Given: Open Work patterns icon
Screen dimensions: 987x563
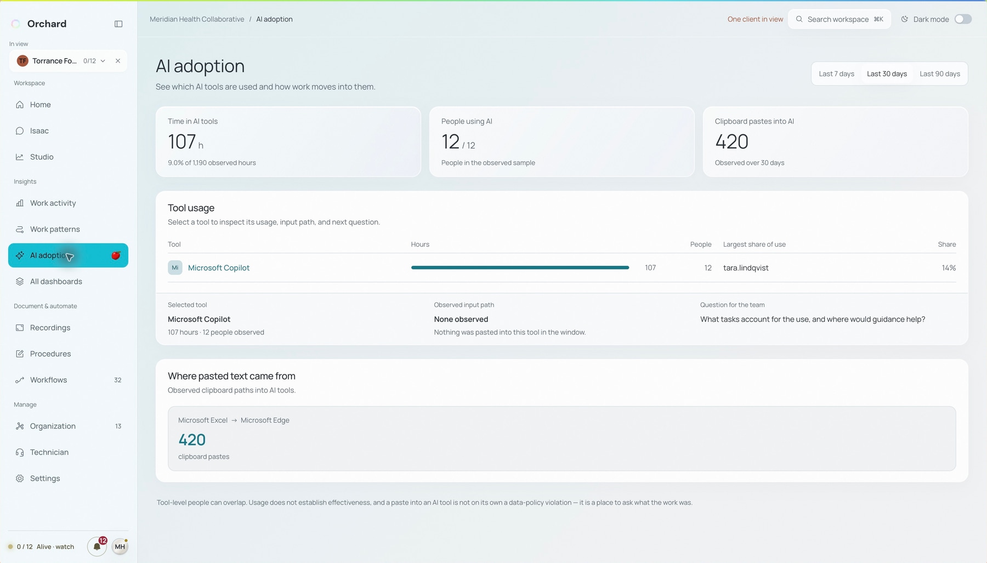Looking at the screenshot, I should (20, 229).
